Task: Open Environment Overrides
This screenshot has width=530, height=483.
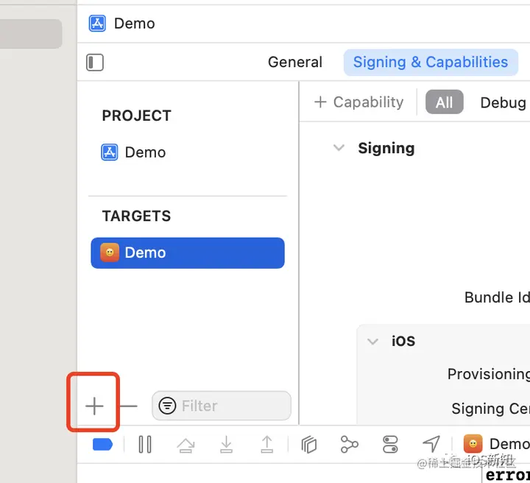Action: click(390, 445)
